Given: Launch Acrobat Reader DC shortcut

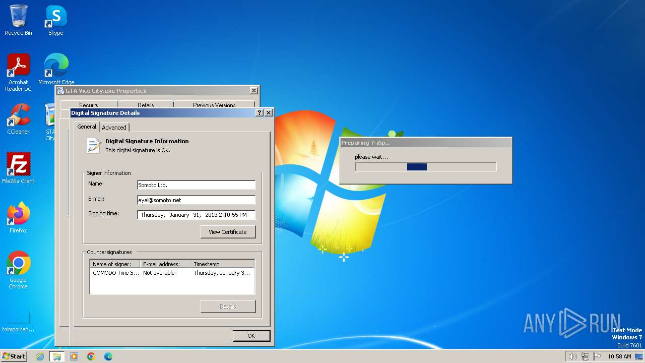Looking at the screenshot, I should pos(18,73).
